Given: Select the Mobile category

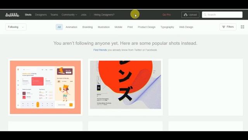Looking at the screenshot, I should tap(118, 27).
